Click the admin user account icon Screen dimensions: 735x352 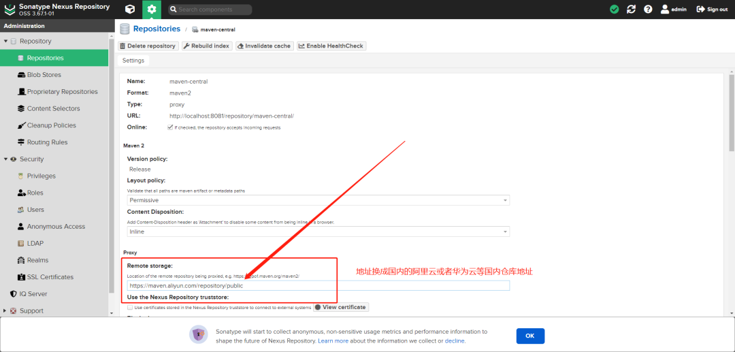(674, 10)
